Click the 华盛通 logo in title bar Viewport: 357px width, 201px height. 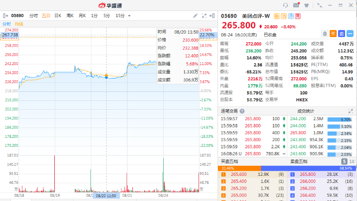point(110,5)
